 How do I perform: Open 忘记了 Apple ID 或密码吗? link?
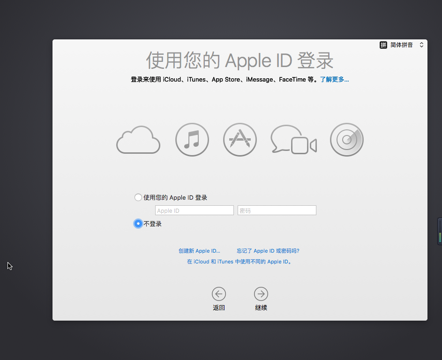click(268, 251)
